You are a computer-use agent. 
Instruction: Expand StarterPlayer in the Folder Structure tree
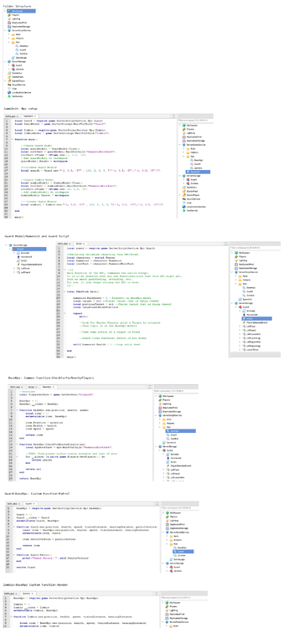[5, 80]
